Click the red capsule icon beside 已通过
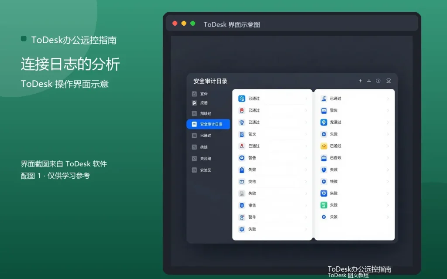The width and height of the screenshot is (447, 279). tap(242, 110)
